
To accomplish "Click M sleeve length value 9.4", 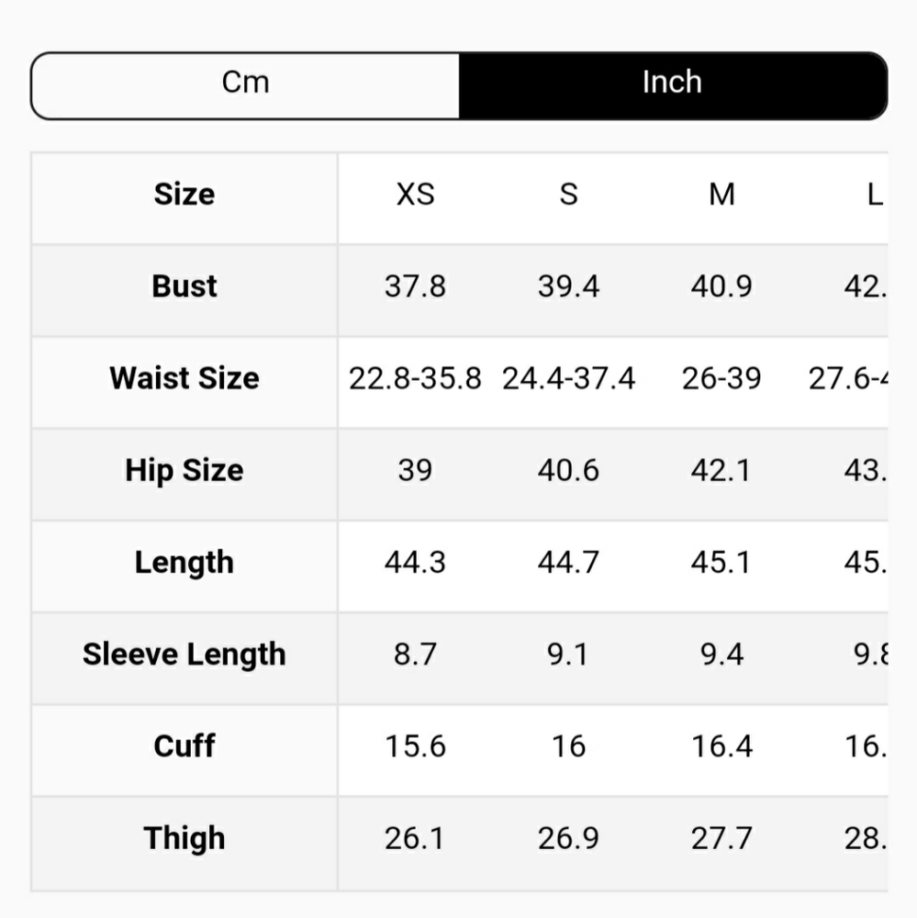I will click(721, 655).
